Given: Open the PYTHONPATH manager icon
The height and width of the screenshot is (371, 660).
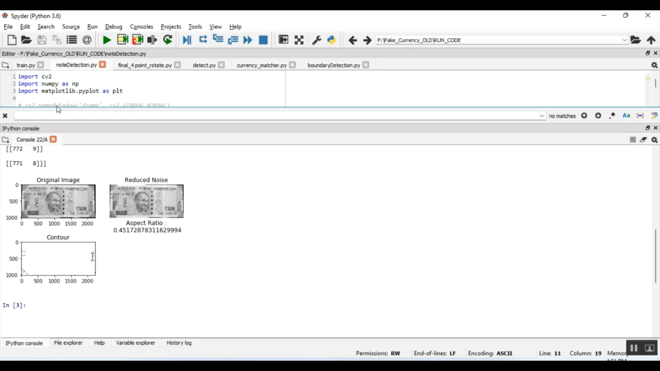Looking at the screenshot, I should pos(332,40).
